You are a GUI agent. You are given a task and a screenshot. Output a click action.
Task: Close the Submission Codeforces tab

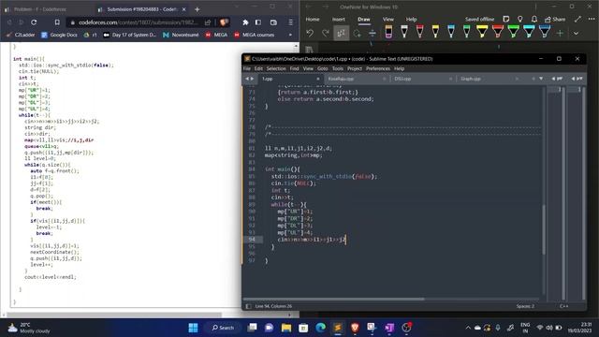(183, 9)
